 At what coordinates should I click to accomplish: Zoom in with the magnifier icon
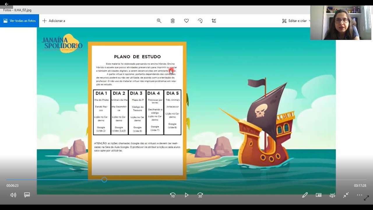(159, 21)
